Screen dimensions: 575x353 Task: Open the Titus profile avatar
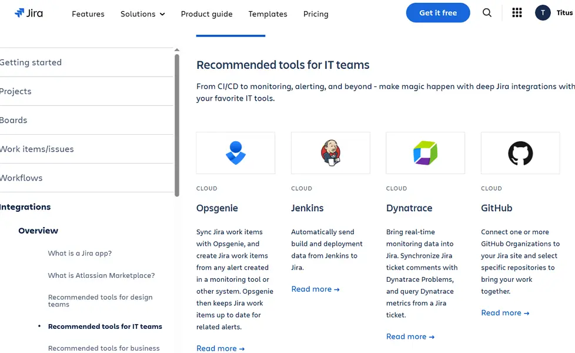tap(543, 13)
